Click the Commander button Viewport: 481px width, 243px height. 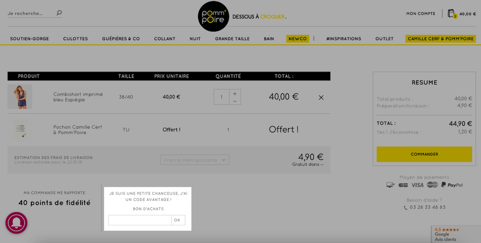point(424,154)
